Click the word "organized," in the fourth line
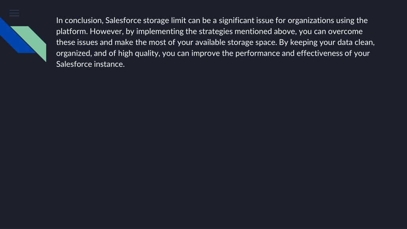This screenshot has height=229, width=407. point(74,54)
